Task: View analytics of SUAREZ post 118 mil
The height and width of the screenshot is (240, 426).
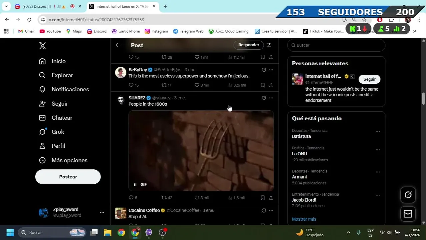Action: (236, 198)
